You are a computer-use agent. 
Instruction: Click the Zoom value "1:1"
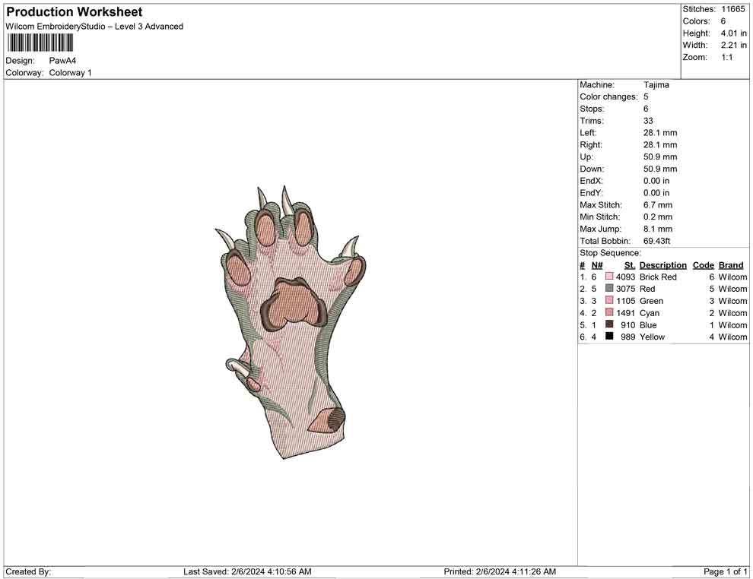pyautogui.click(x=726, y=57)
